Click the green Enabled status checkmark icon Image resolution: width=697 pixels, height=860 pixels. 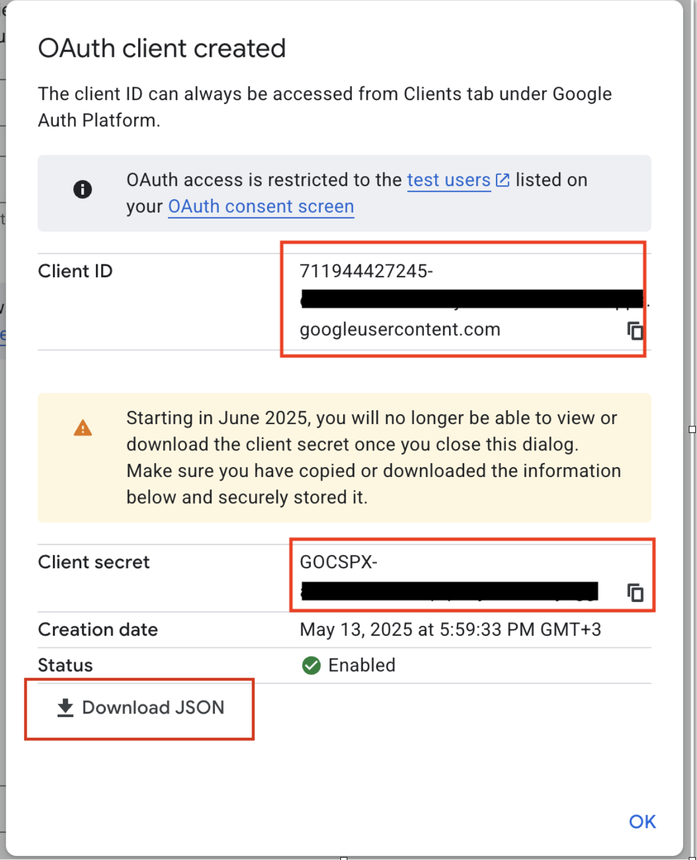click(311, 665)
